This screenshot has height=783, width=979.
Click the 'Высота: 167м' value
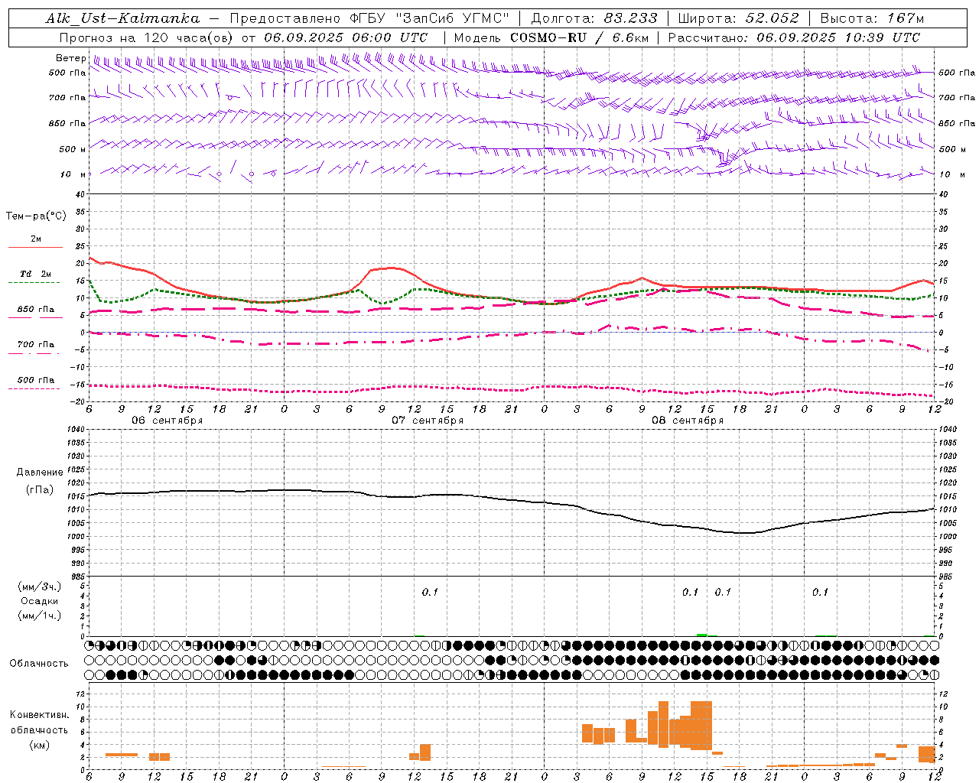click(872, 19)
